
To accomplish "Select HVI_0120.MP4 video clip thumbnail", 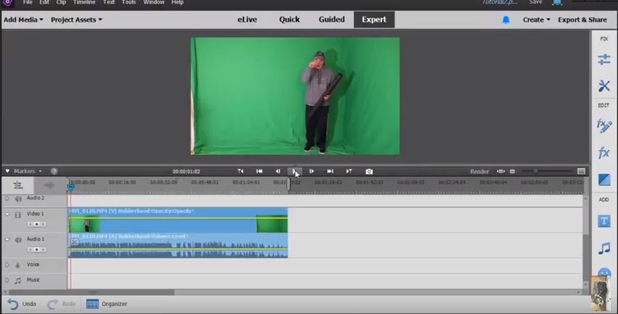I will coord(84,225).
